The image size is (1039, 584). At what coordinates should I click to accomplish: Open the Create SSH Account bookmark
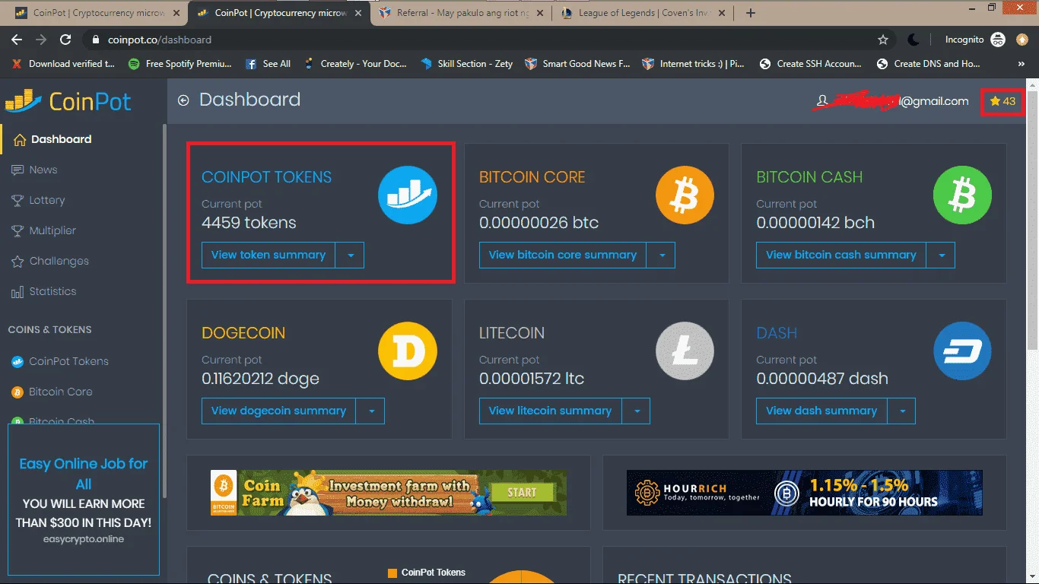point(812,64)
